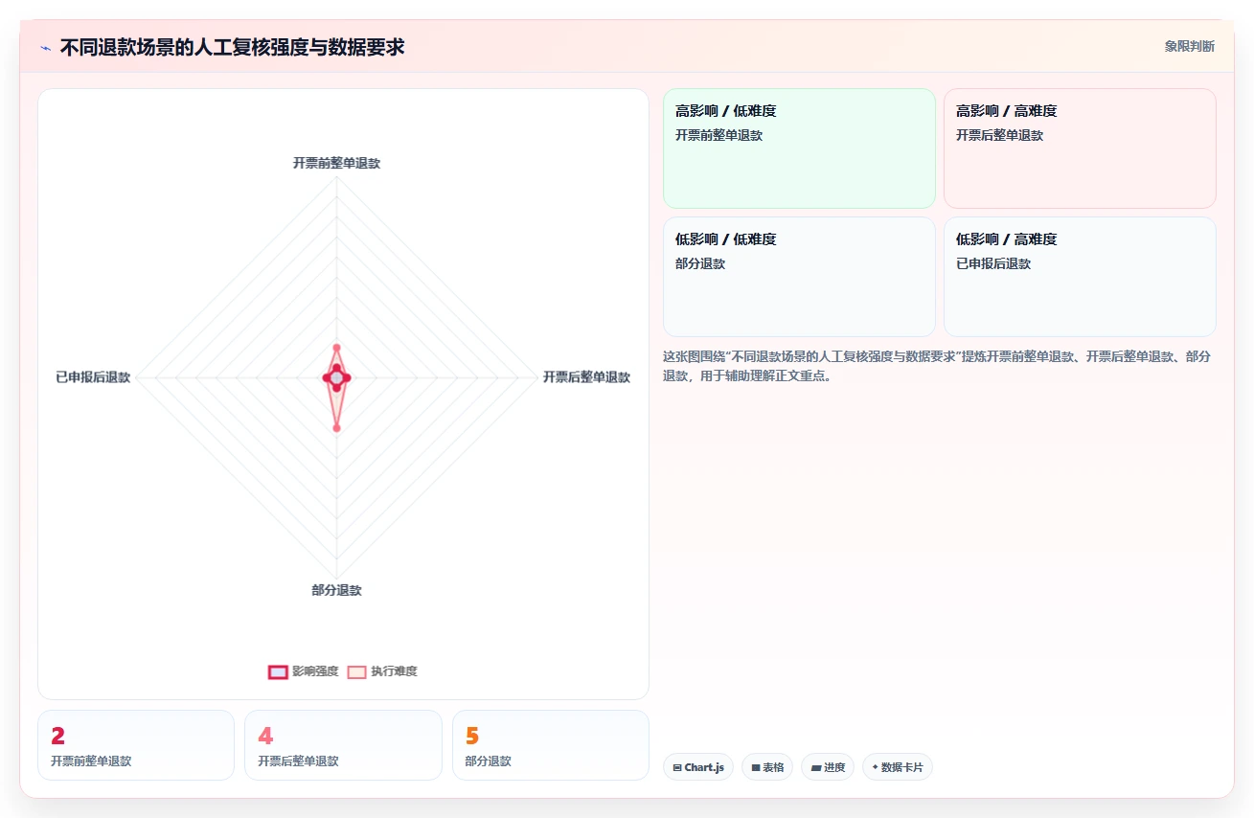Screen dimensions: 1254x818
Task: Open the 低影响 / 低难度 quadrant card
Action: click(x=799, y=277)
